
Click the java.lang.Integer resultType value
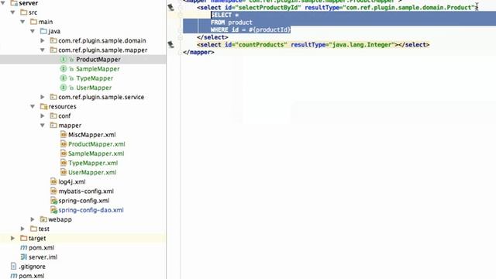(363, 45)
